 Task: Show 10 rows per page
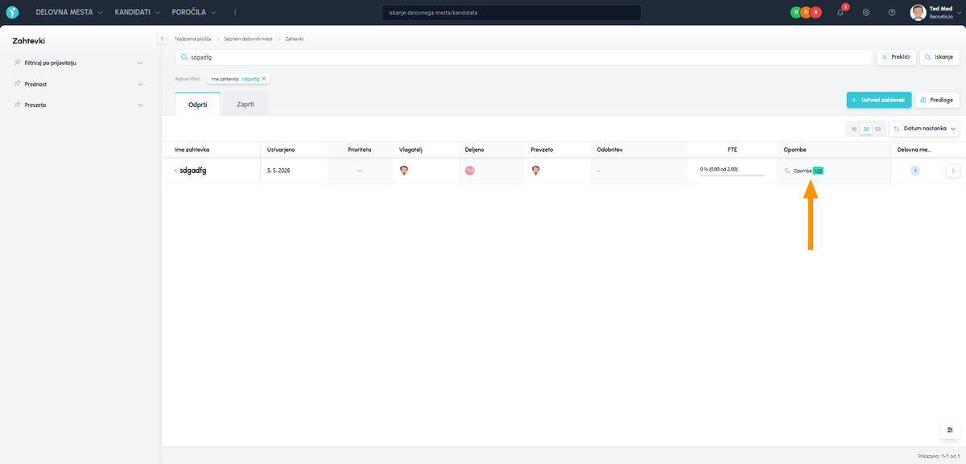point(854,129)
